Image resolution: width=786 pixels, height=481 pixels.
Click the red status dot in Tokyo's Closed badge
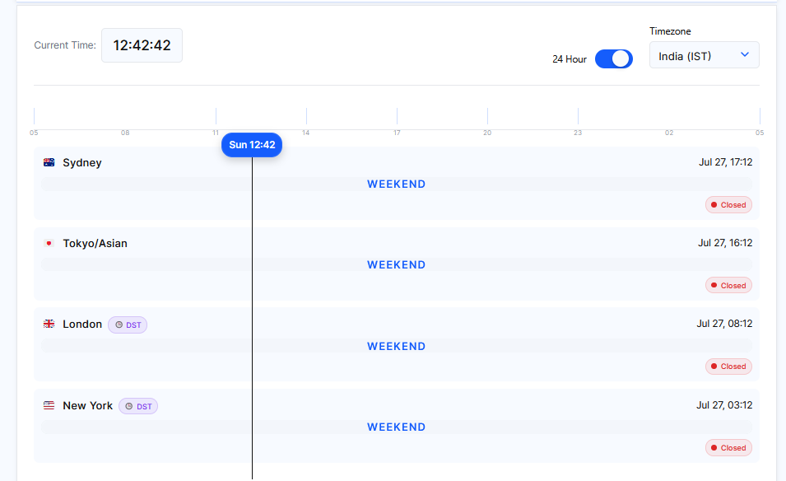715,285
